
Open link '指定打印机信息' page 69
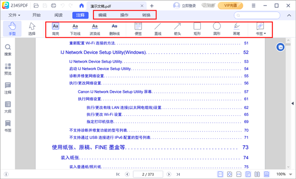(100, 122)
